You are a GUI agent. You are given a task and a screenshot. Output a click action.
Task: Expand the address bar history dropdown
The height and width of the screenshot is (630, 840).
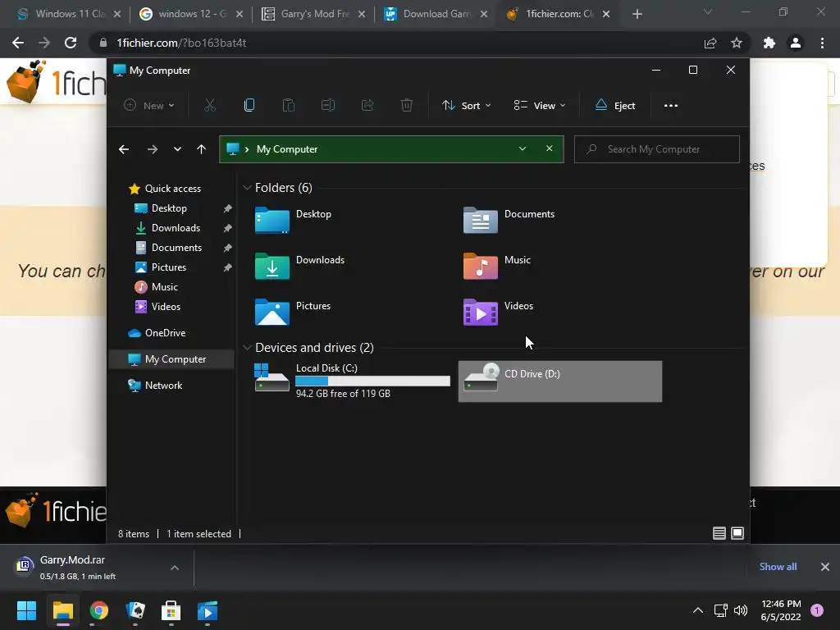[523, 149]
